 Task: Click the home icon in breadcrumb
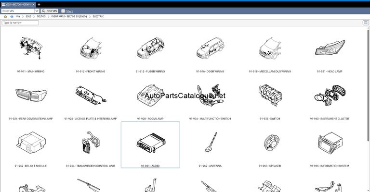tap(5, 17)
